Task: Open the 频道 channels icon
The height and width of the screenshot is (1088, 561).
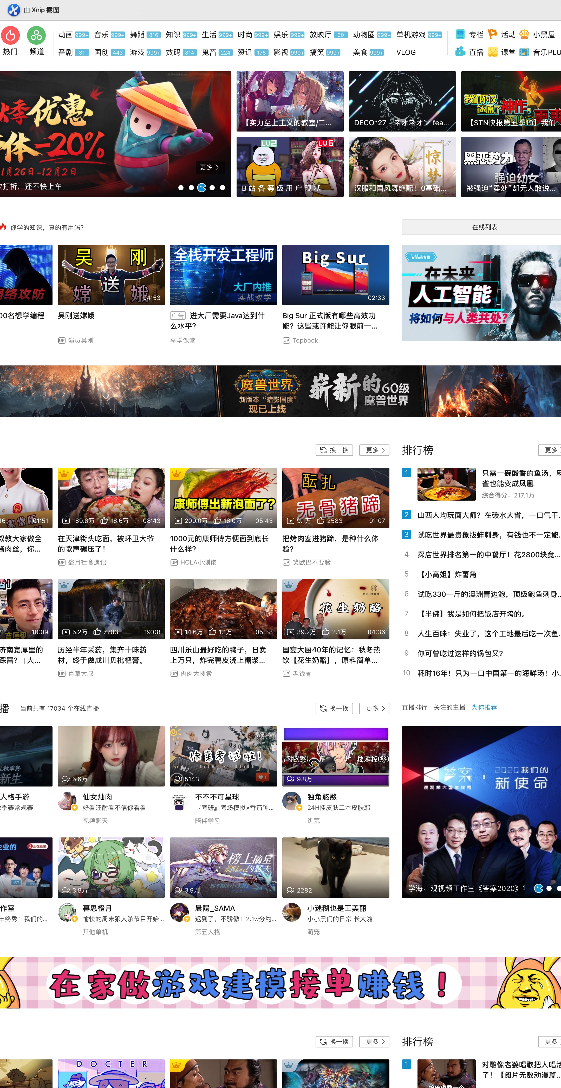Action: (x=36, y=35)
